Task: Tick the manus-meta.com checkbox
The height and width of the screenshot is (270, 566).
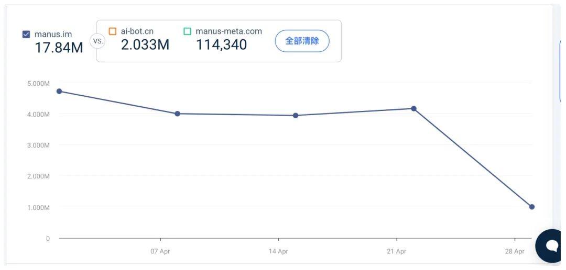Action: coord(187,31)
